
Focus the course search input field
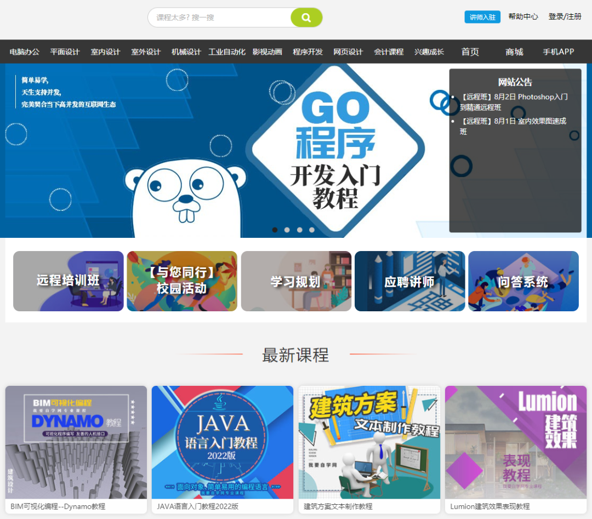point(219,18)
